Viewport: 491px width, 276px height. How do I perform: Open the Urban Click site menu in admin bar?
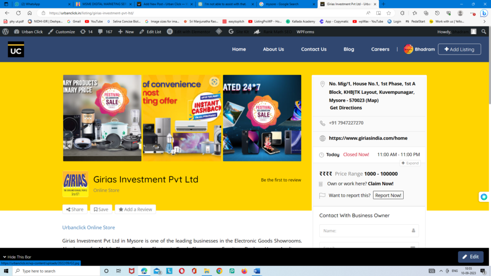click(x=28, y=32)
